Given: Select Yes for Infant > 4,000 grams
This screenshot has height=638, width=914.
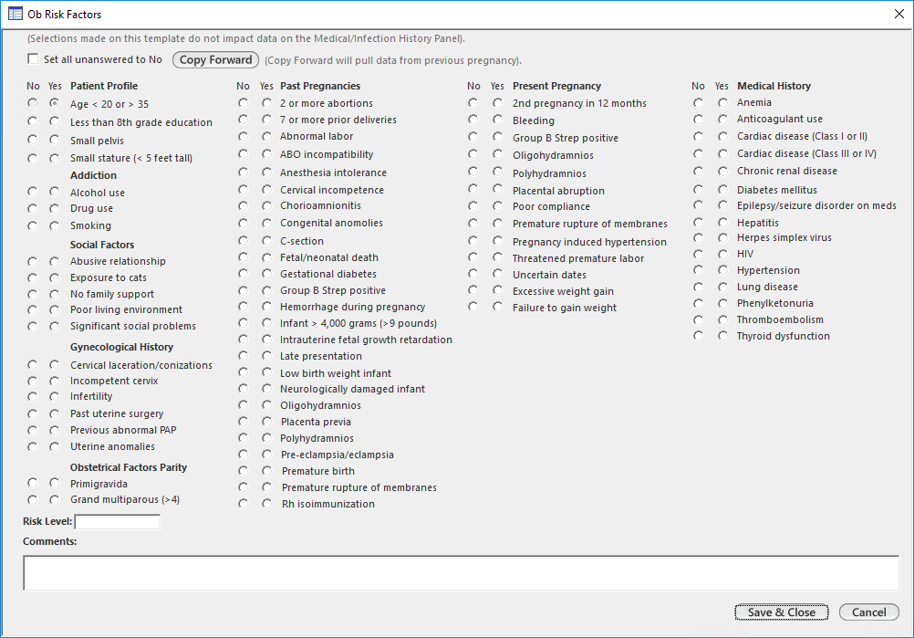Looking at the screenshot, I should tap(266, 323).
